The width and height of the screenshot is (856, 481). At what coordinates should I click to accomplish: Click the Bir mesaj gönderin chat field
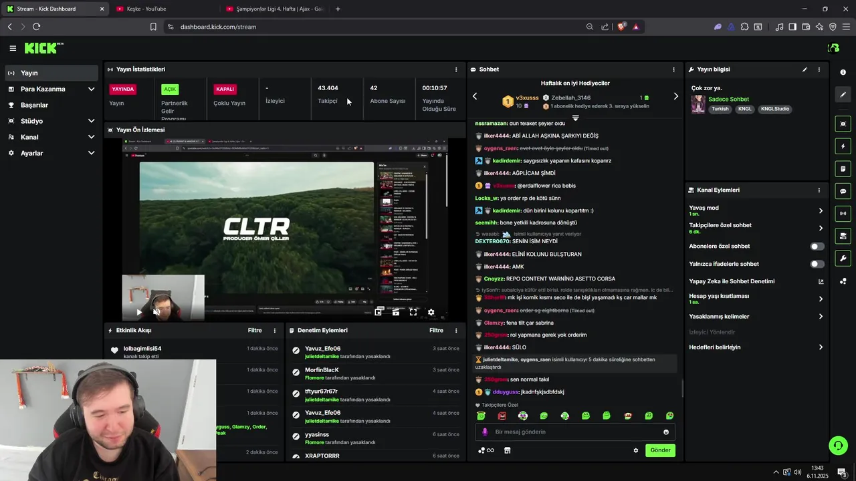(x=575, y=432)
